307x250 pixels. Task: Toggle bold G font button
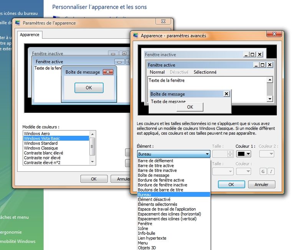(x=263, y=171)
